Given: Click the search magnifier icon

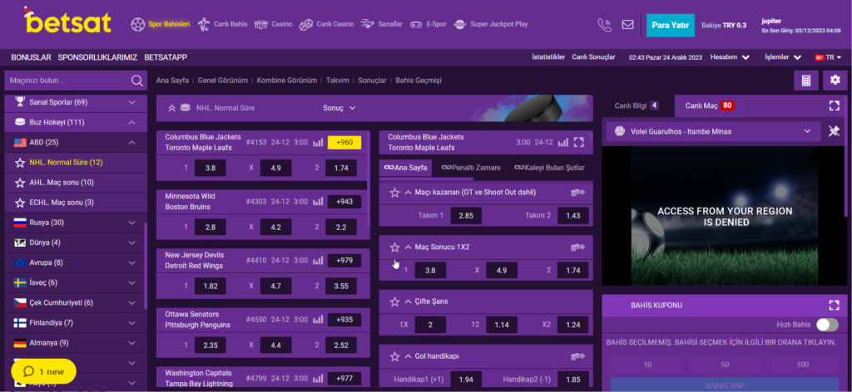Looking at the screenshot, I should coord(136,81).
